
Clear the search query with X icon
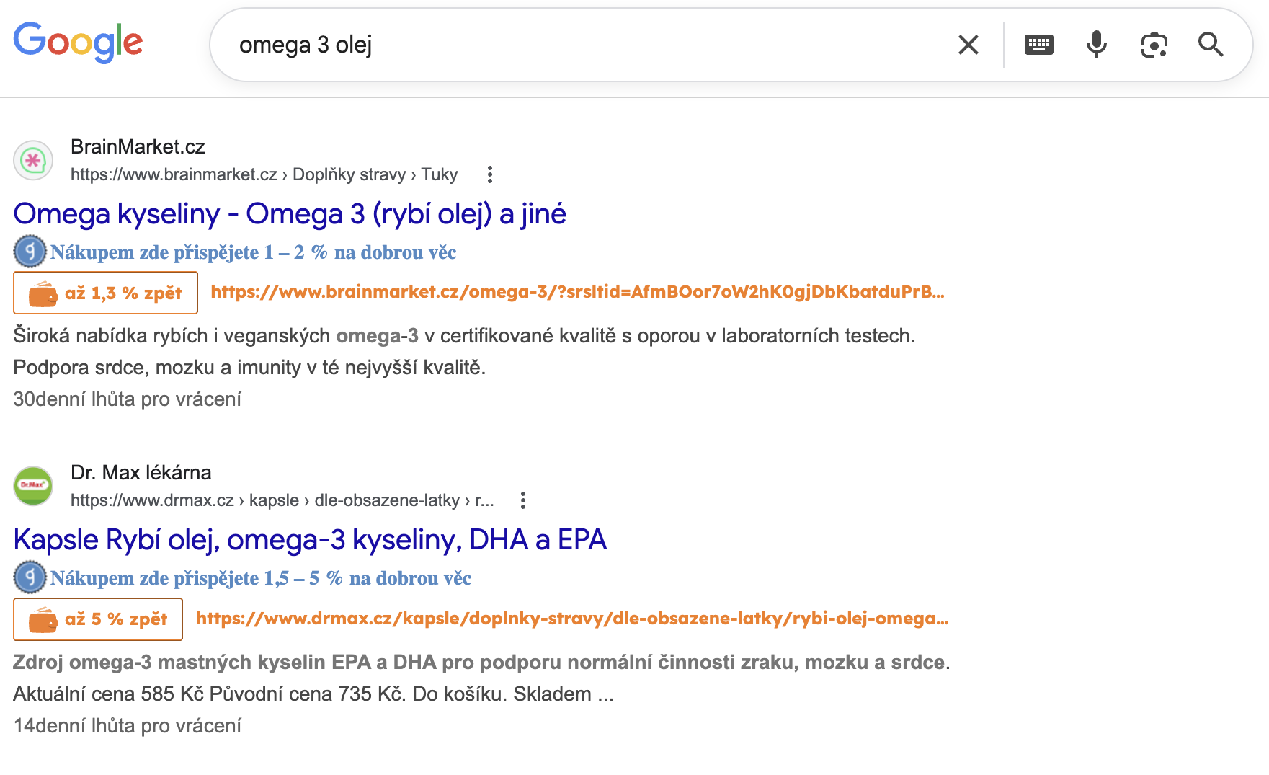tap(968, 45)
